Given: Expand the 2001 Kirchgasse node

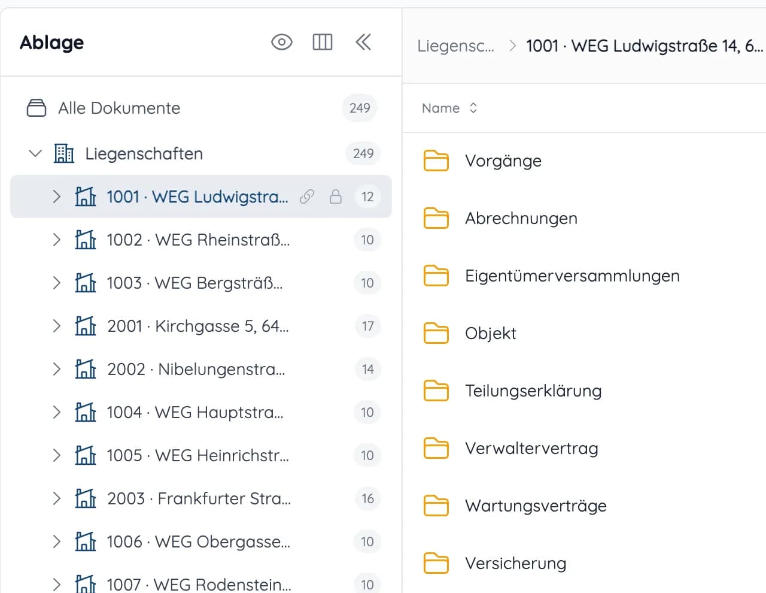Looking at the screenshot, I should pos(57,326).
